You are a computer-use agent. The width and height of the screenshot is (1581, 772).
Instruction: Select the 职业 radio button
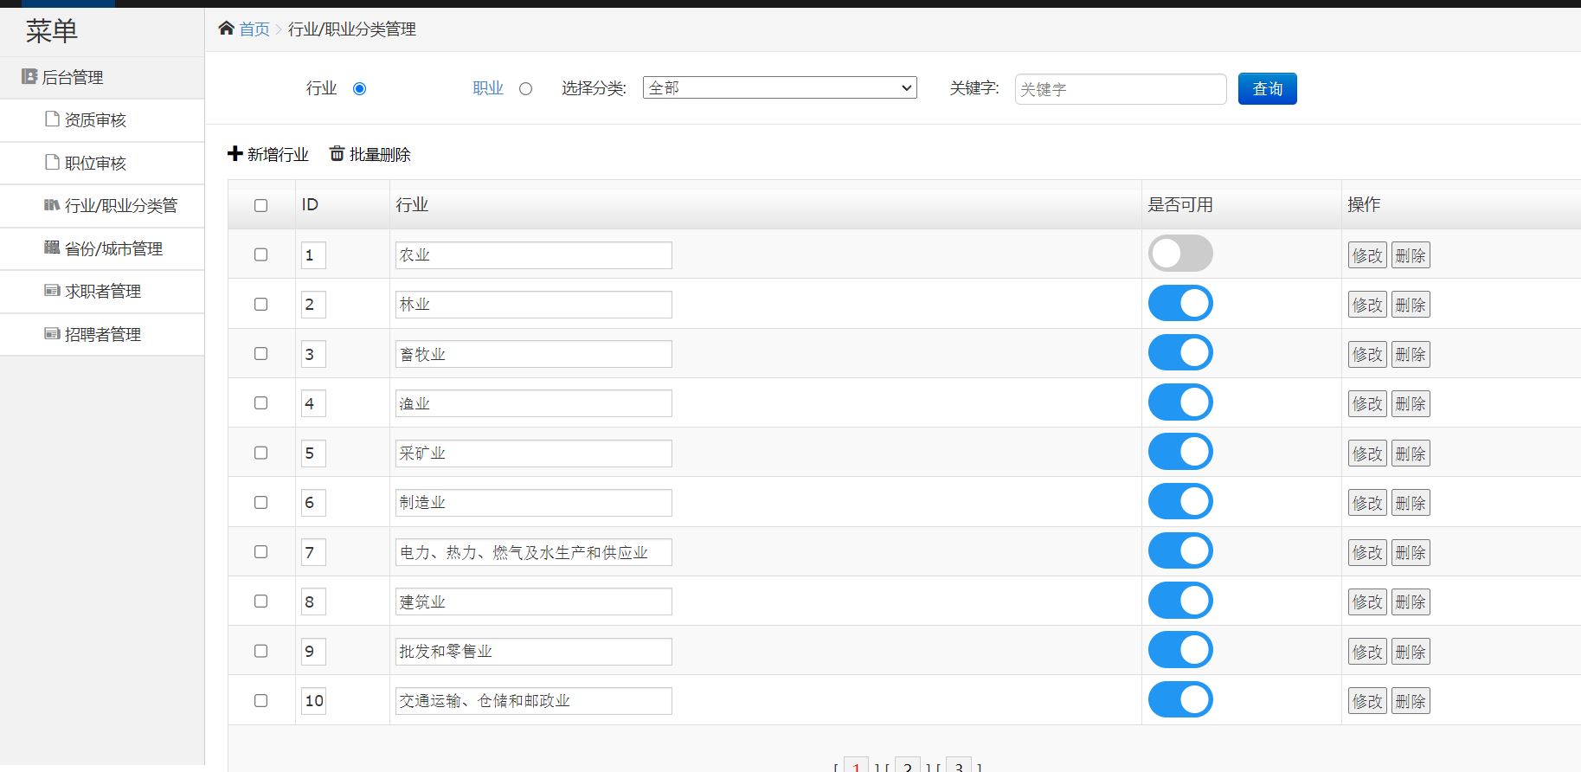[525, 88]
